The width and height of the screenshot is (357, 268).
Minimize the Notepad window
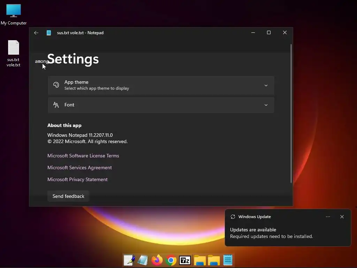tap(253, 32)
